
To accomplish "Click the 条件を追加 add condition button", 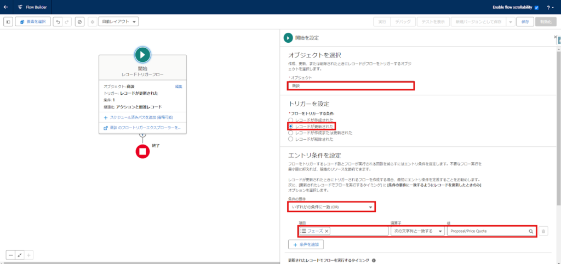I will (x=306, y=244).
